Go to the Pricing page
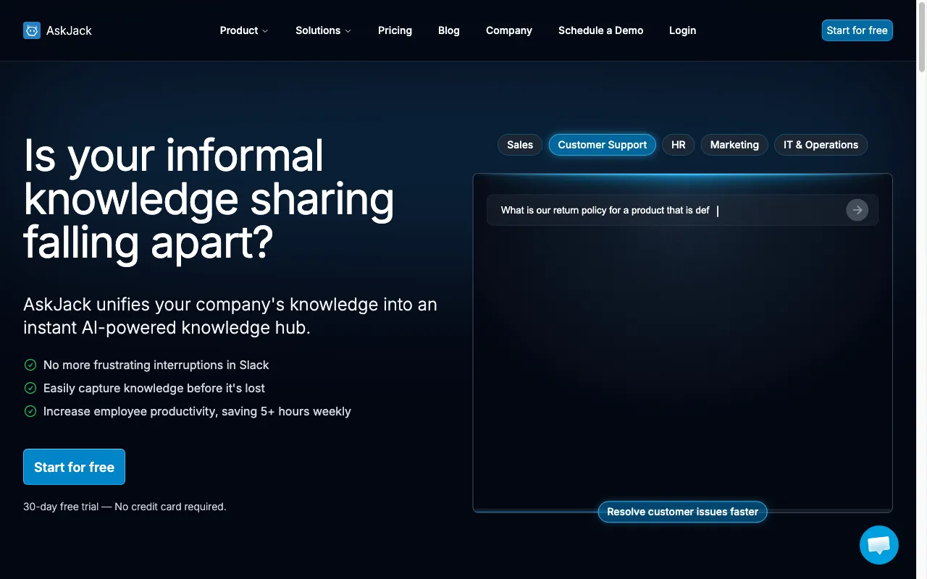 [395, 30]
